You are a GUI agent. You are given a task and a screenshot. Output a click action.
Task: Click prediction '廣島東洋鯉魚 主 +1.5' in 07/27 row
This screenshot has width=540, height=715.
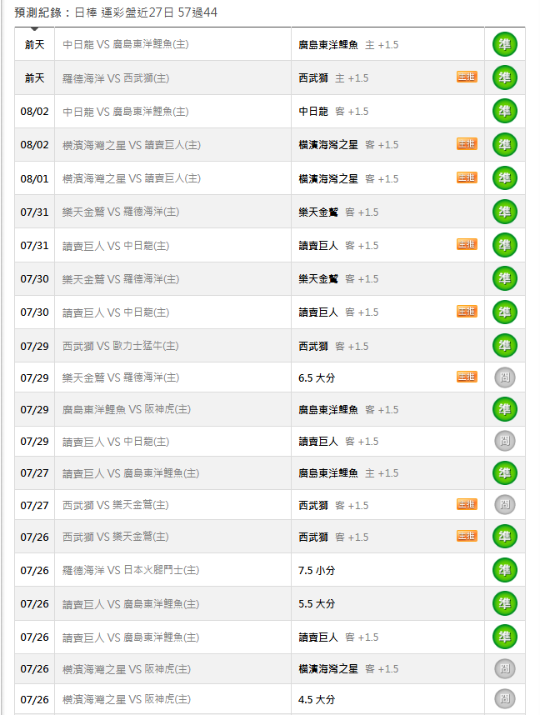[348, 473]
